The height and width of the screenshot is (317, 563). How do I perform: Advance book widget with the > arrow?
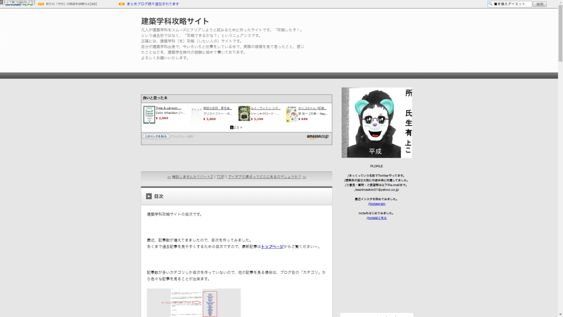pos(241,127)
